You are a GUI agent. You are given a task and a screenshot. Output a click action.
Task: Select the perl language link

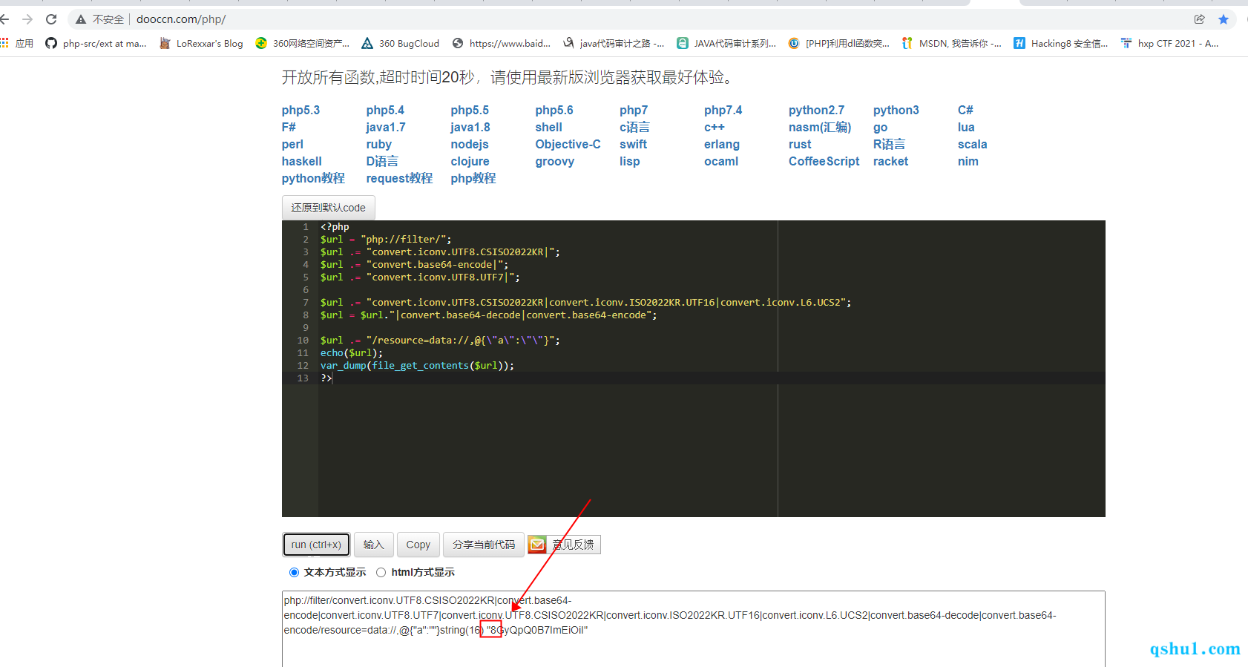click(292, 144)
